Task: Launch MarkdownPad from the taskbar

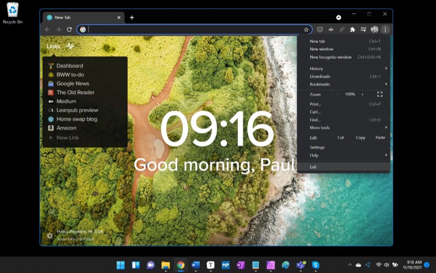Action: click(x=225, y=264)
